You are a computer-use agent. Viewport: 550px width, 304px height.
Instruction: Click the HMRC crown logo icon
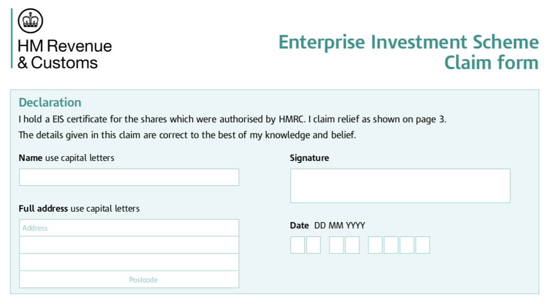[31, 21]
